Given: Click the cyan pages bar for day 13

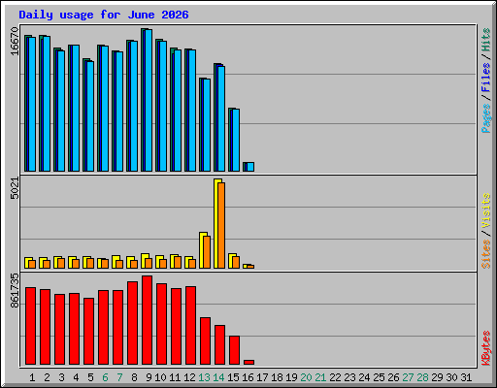Looking at the screenshot, I should tap(207, 125).
